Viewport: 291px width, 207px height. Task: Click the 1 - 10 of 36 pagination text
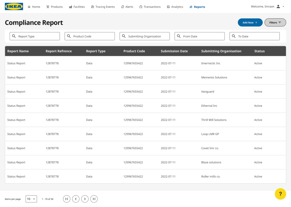coord(47,199)
